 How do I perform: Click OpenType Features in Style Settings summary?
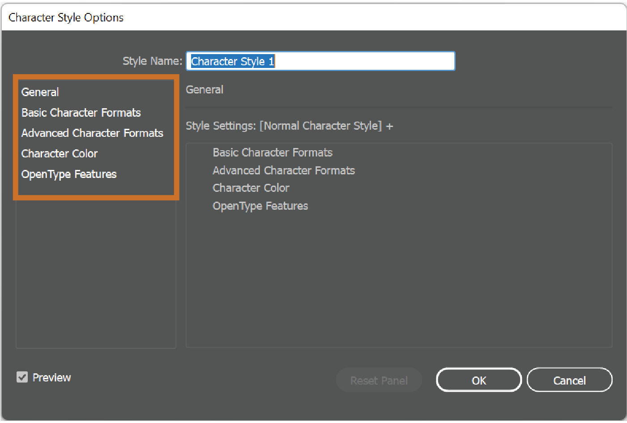point(260,206)
